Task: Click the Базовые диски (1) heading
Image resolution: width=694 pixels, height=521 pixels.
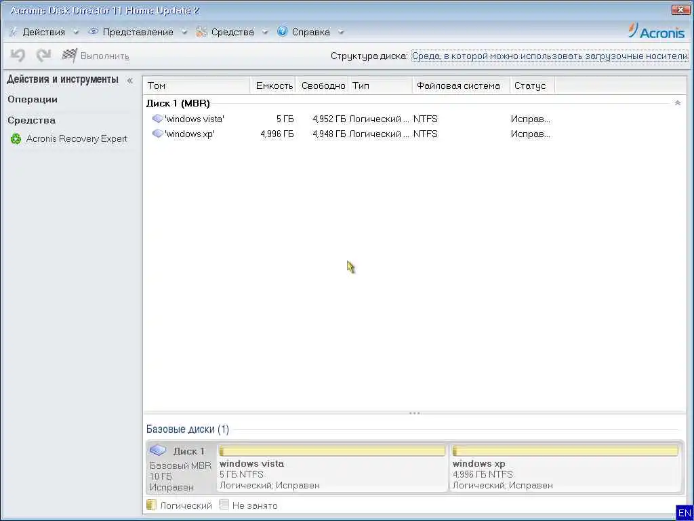Action: pyautogui.click(x=188, y=429)
